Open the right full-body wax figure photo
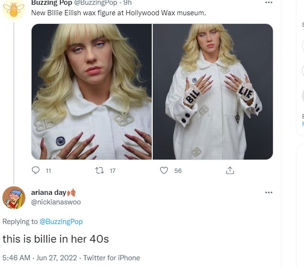The width and height of the screenshot is (304, 267). [x=213, y=92]
